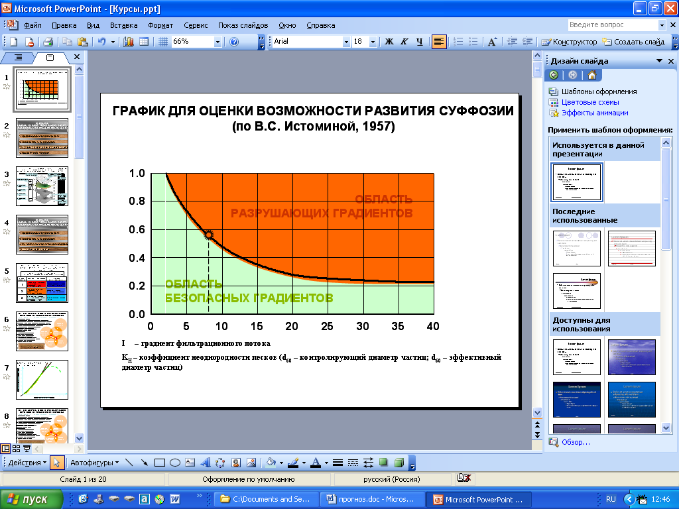Insert a table via toolbar icon
Viewport: 679px width, 509px height.
click(x=144, y=42)
